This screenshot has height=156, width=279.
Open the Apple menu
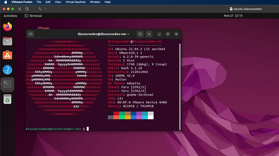(6, 2)
